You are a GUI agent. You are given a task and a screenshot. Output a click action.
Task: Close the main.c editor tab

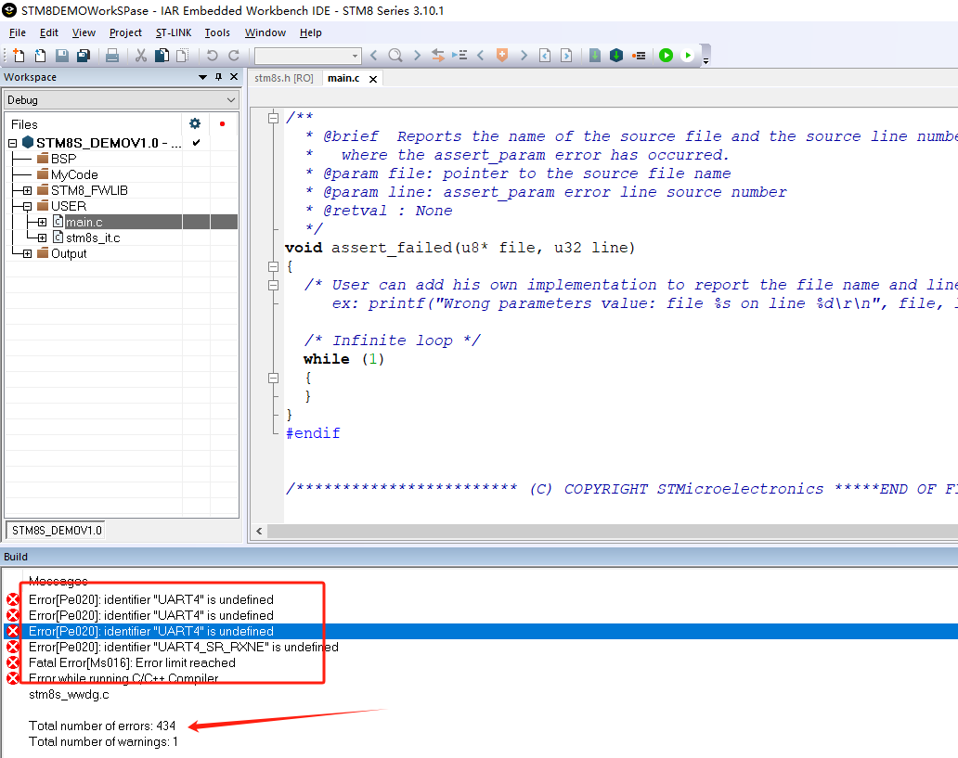(x=372, y=79)
